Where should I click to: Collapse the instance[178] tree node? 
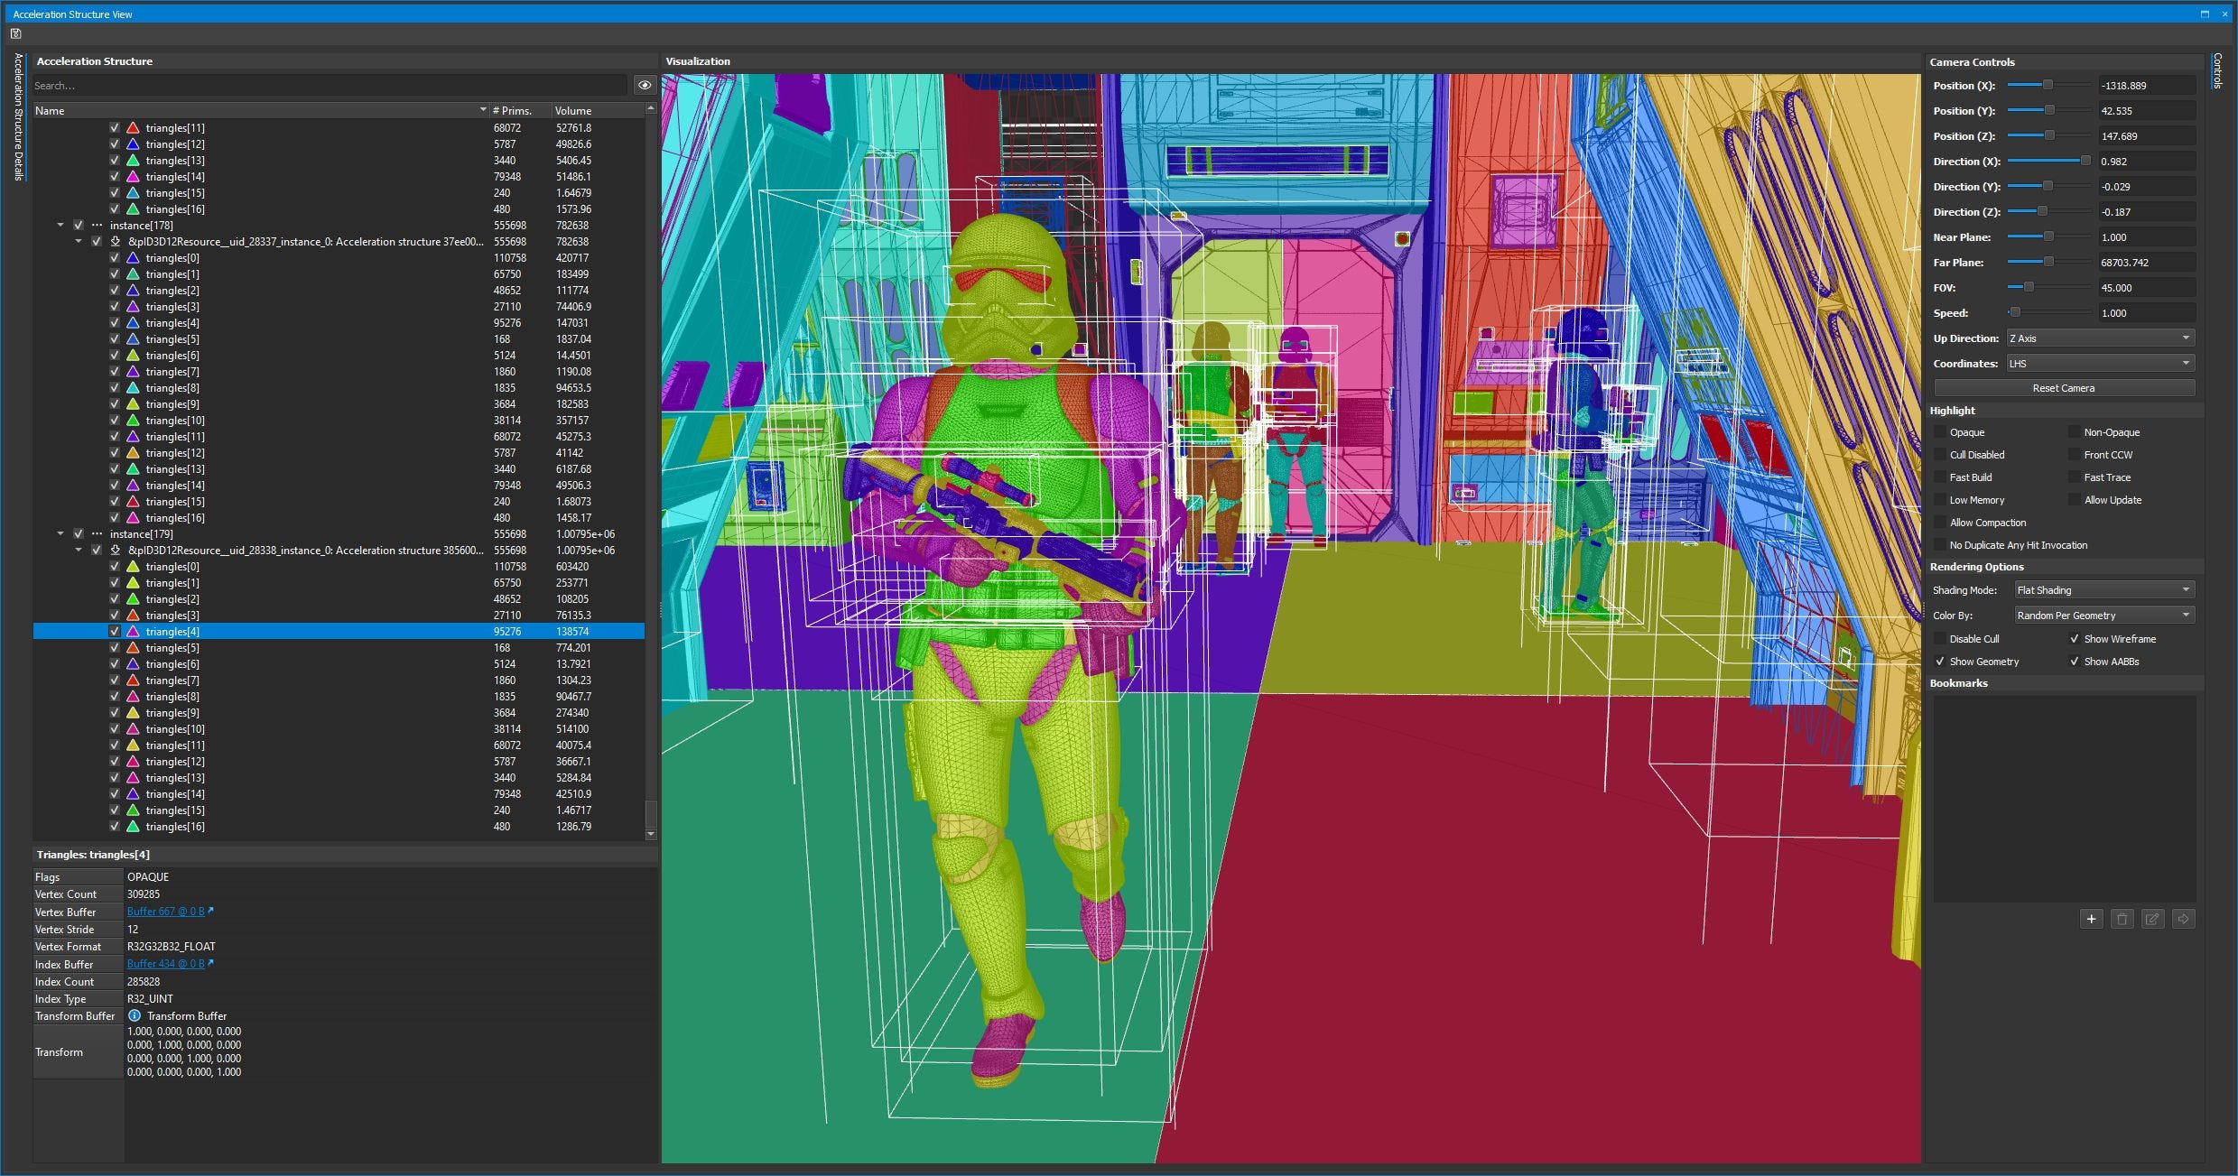[x=60, y=226]
